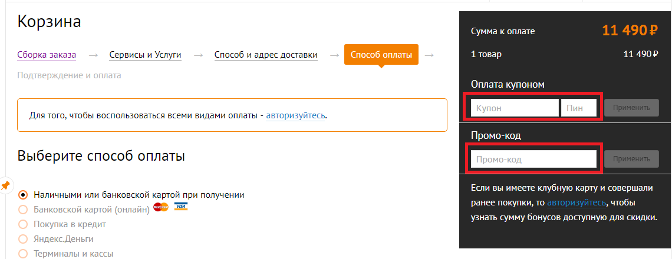
Task: Click авторизуйтесь link in the dark sidebar
Action: [576, 202]
